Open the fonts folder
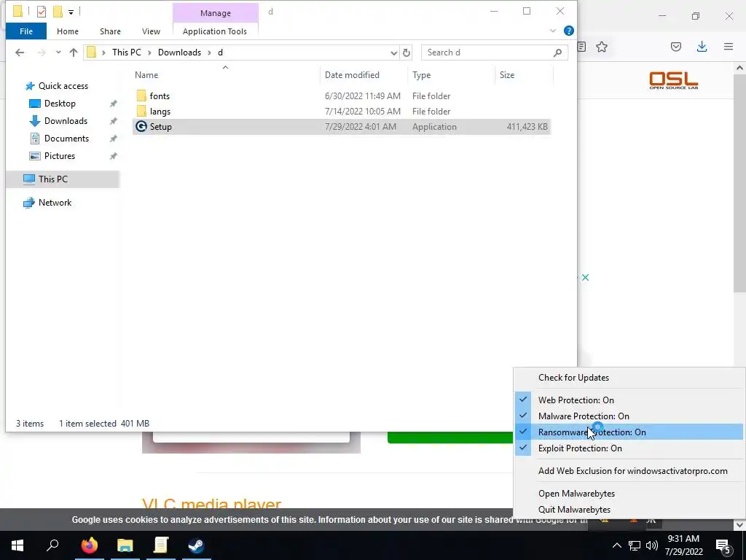Screen dimensions: 746x560 [x=160, y=96]
